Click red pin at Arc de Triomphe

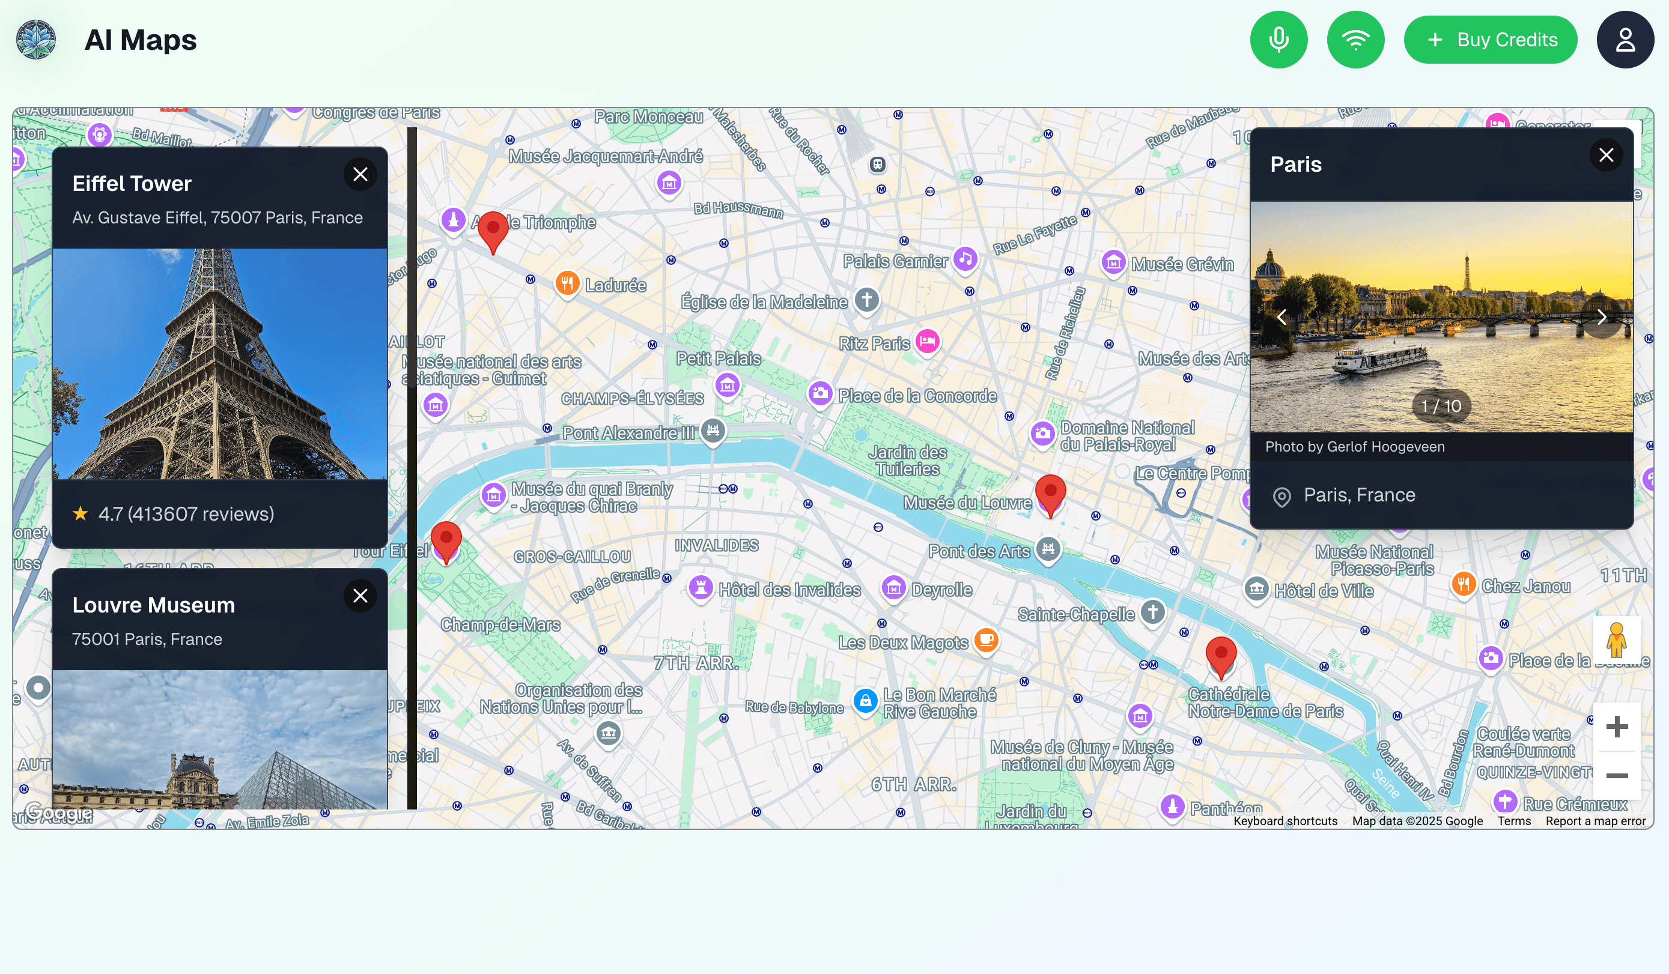click(x=493, y=232)
